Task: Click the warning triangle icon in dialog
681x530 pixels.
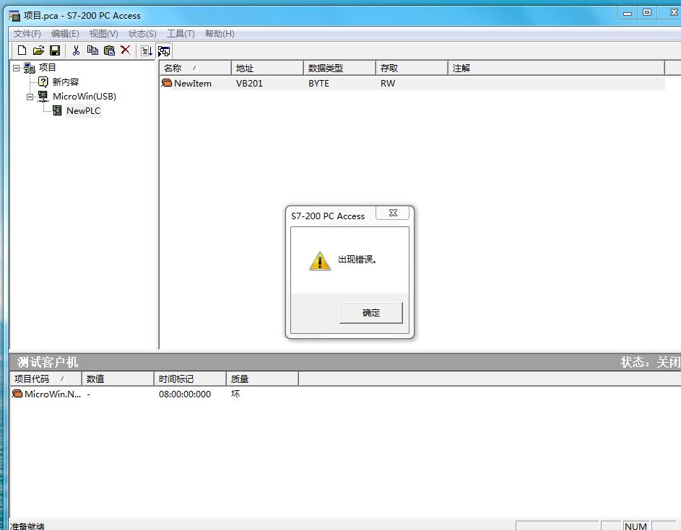Action: click(x=320, y=260)
